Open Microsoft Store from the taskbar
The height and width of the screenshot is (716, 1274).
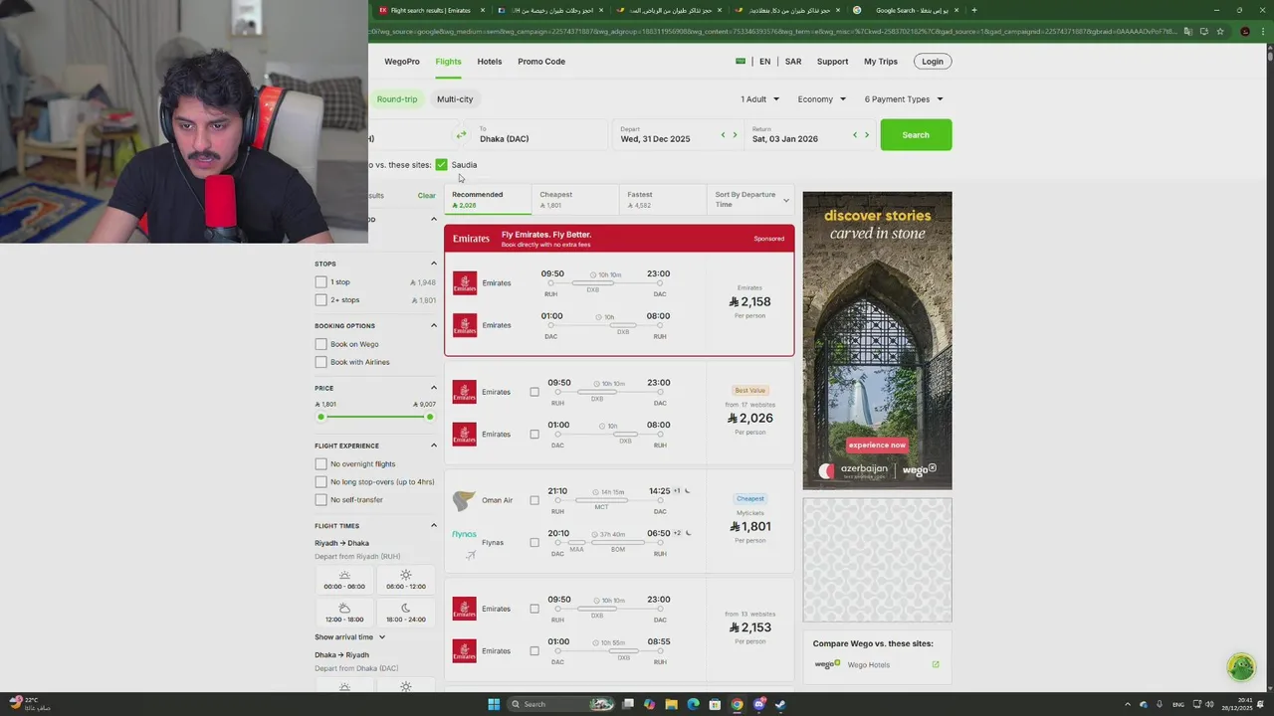click(715, 704)
